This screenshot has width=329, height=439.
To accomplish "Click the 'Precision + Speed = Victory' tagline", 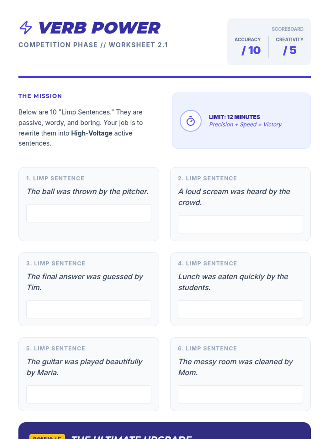I will point(245,125).
